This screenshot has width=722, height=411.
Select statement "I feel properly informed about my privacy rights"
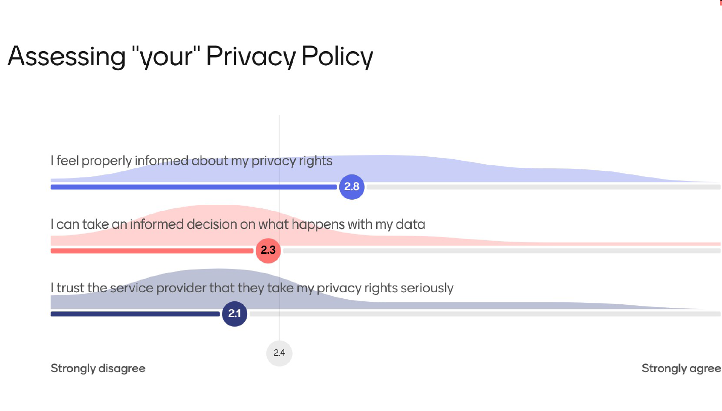pyautogui.click(x=191, y=161)
